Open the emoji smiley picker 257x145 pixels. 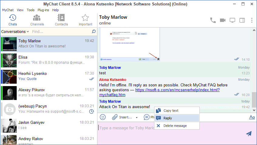pos(103,117)
